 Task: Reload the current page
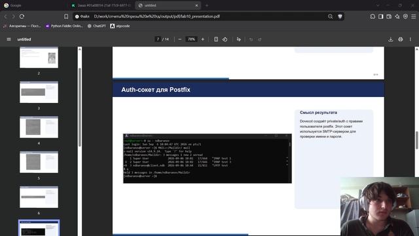click(x=22, y=16)
